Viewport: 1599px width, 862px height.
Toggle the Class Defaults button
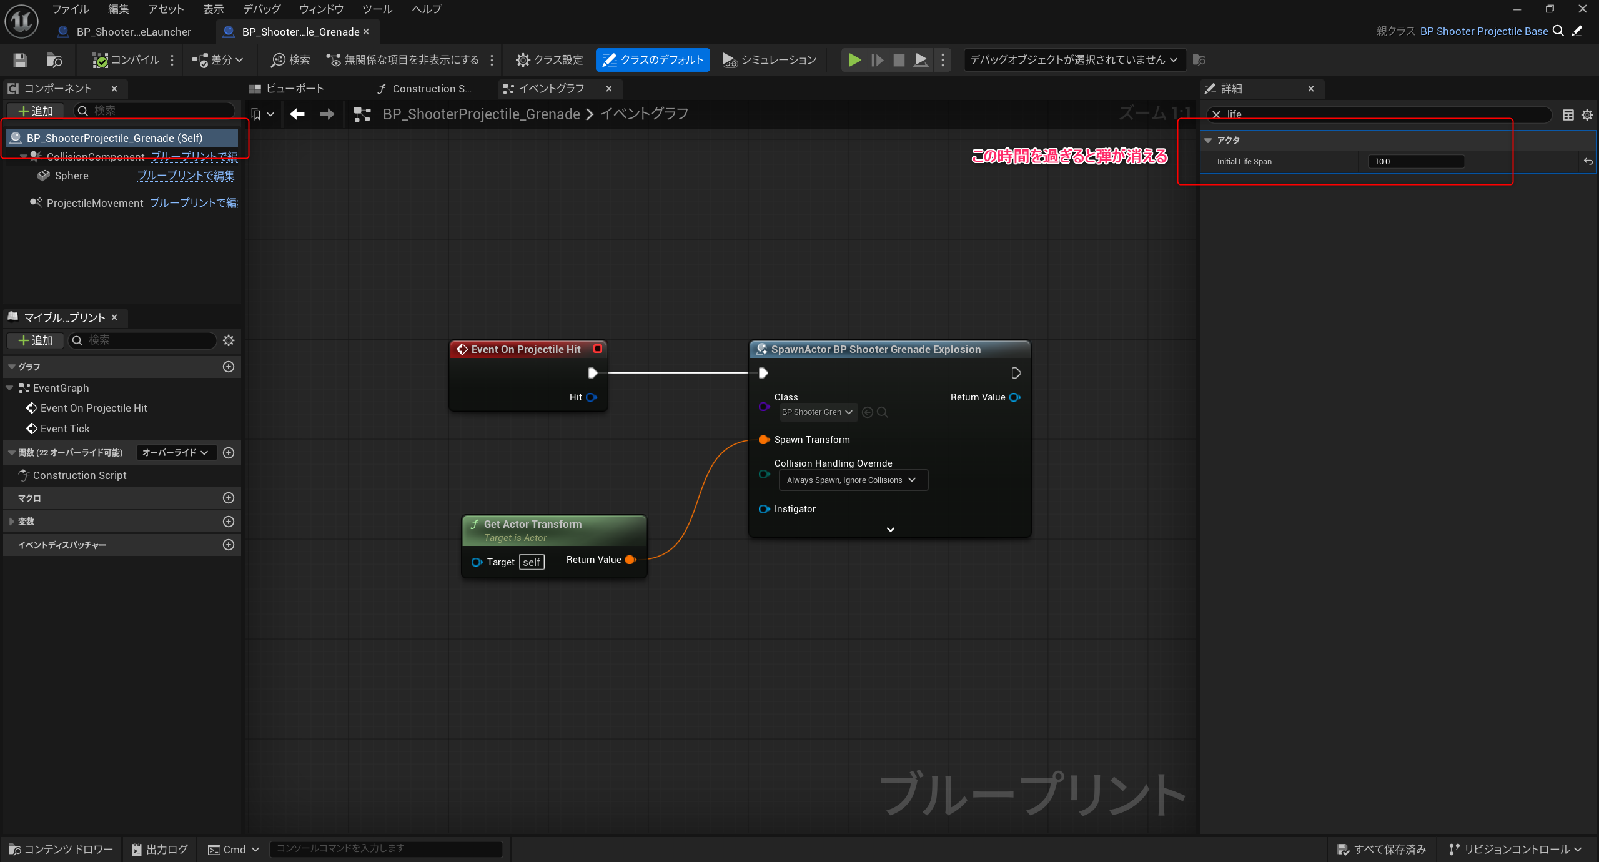click(x=653, y=60)
